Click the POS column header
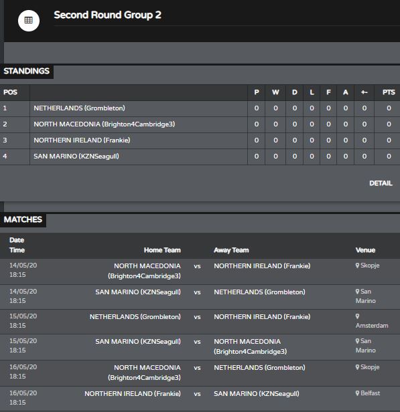 tap(10, 92)
